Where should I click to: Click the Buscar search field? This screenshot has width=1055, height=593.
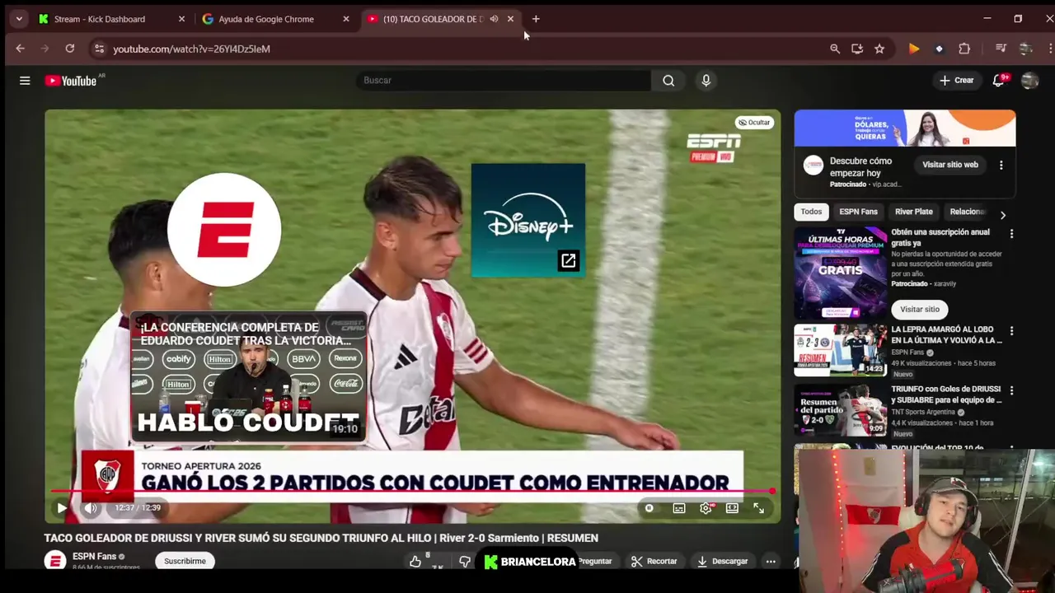[x=504, y=80]
